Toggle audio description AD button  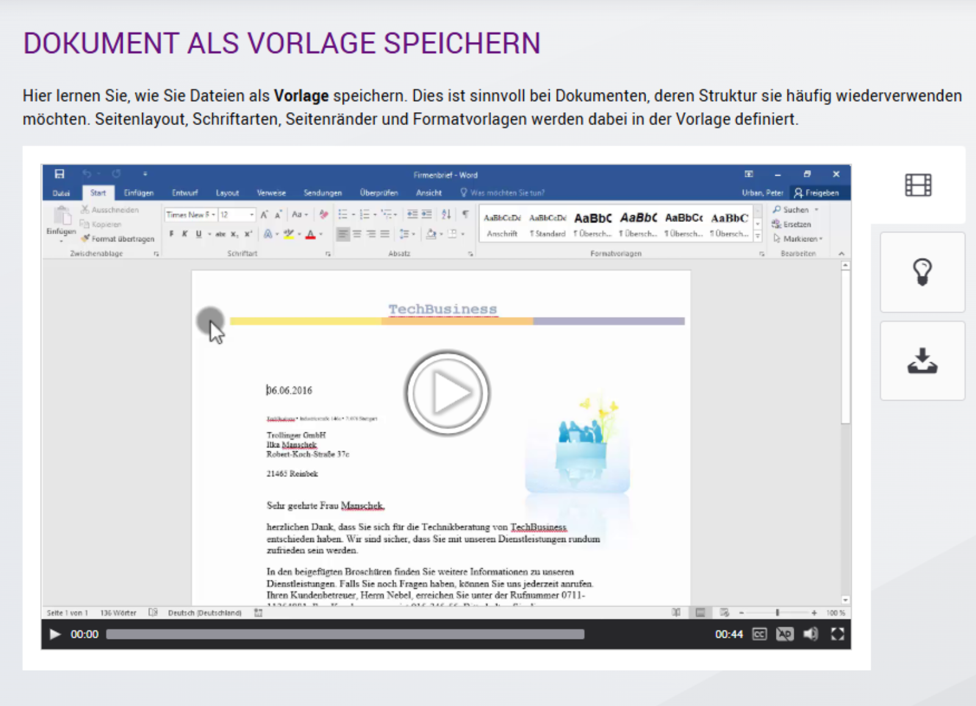[784, 634]
